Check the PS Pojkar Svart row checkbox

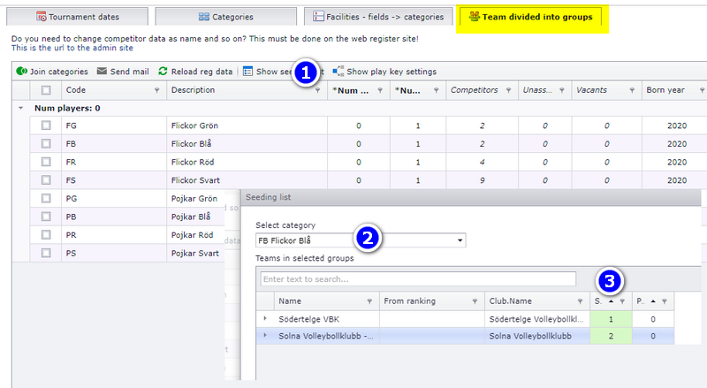pyautogui.click(x=46, y=253)
